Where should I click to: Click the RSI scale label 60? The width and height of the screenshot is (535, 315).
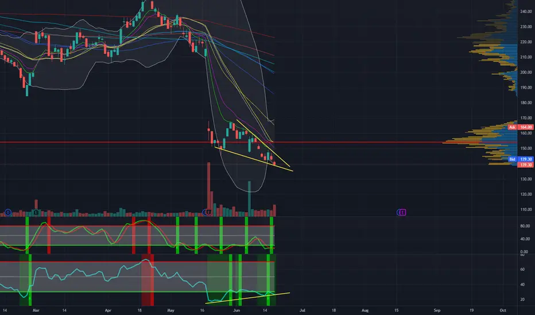click(522, 269)
